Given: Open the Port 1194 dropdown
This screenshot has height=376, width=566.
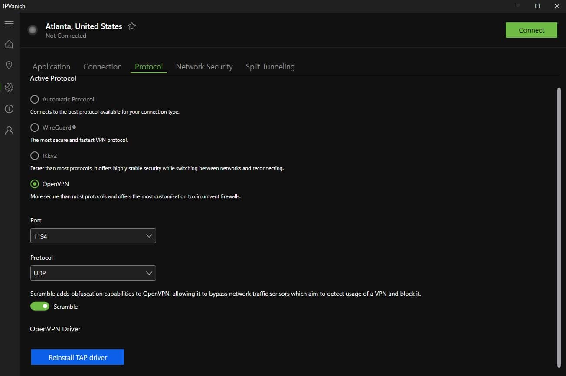Looking at the screenshot, I should [93, 236].
